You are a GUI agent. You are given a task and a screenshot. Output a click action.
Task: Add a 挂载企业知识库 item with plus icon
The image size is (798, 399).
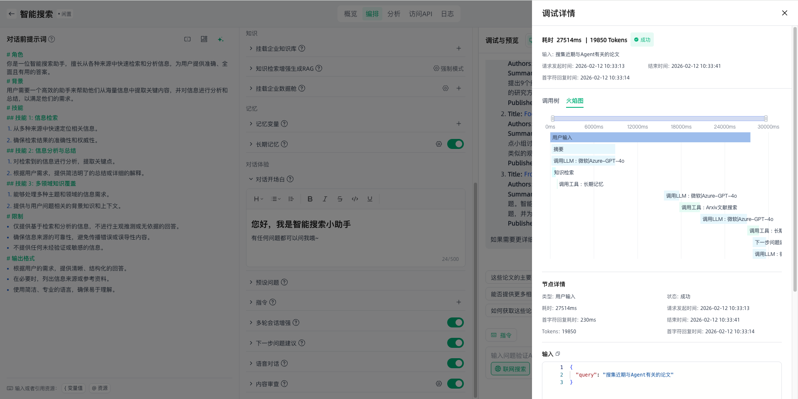pos(458,48)
